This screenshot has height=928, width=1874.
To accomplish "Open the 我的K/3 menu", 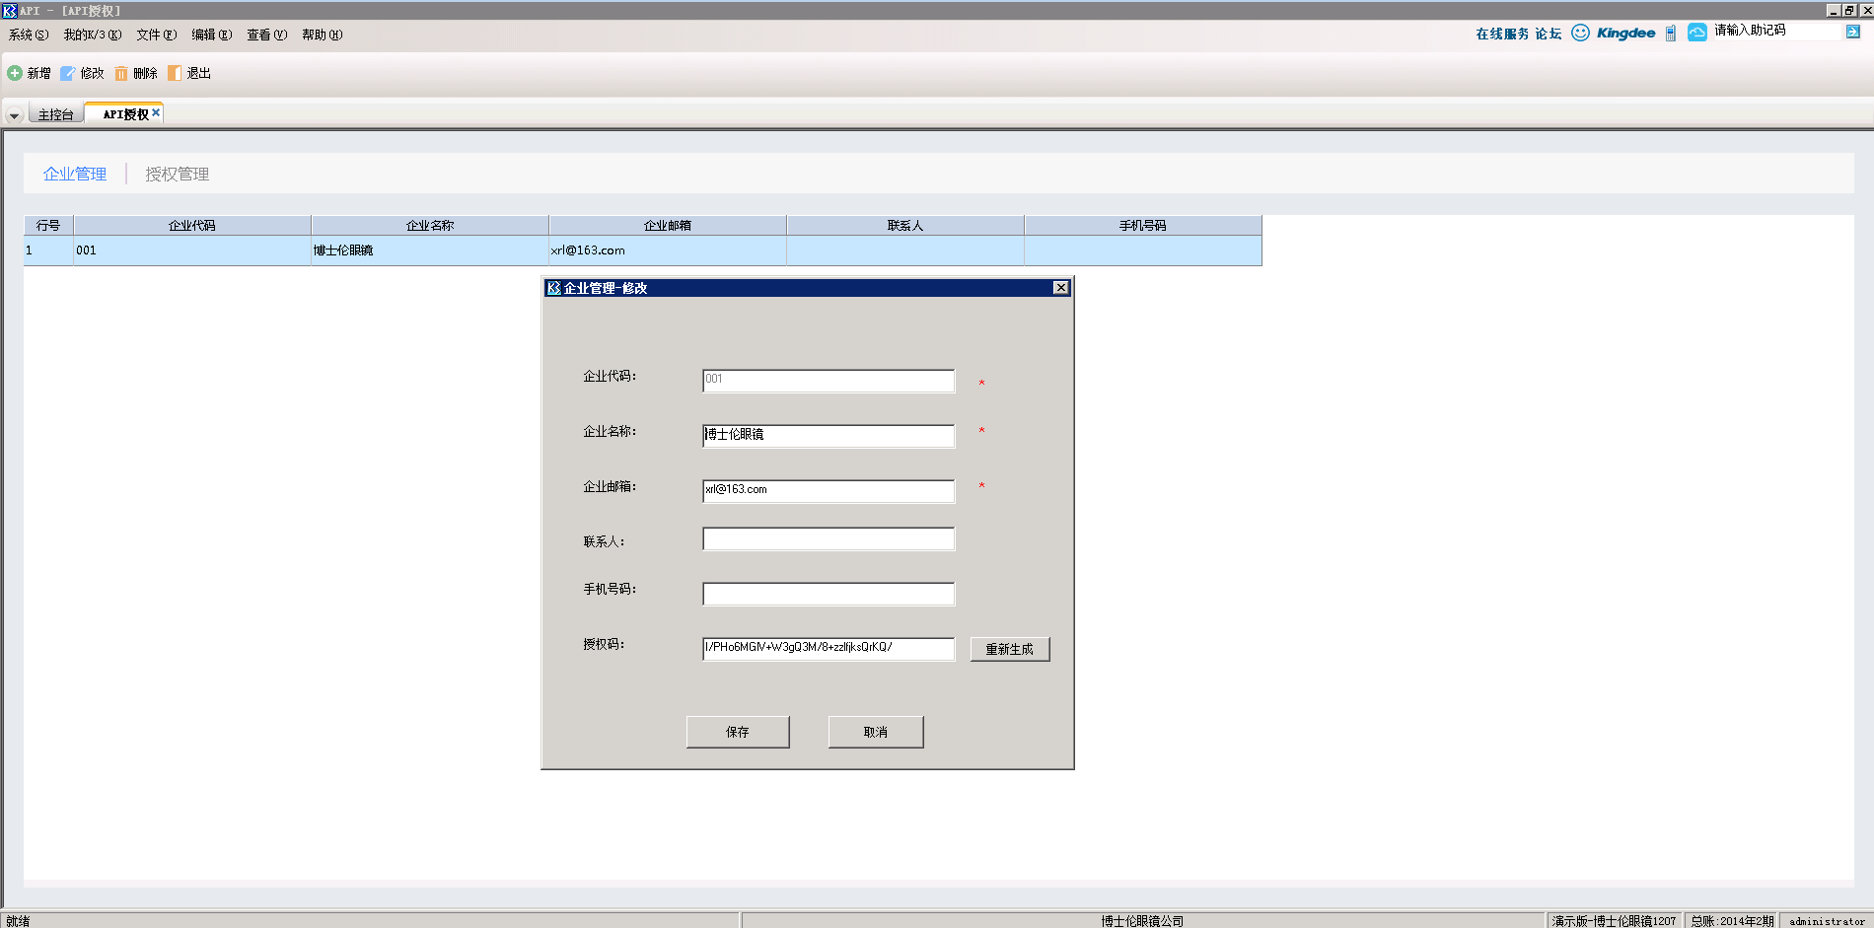I will point(93,35).
